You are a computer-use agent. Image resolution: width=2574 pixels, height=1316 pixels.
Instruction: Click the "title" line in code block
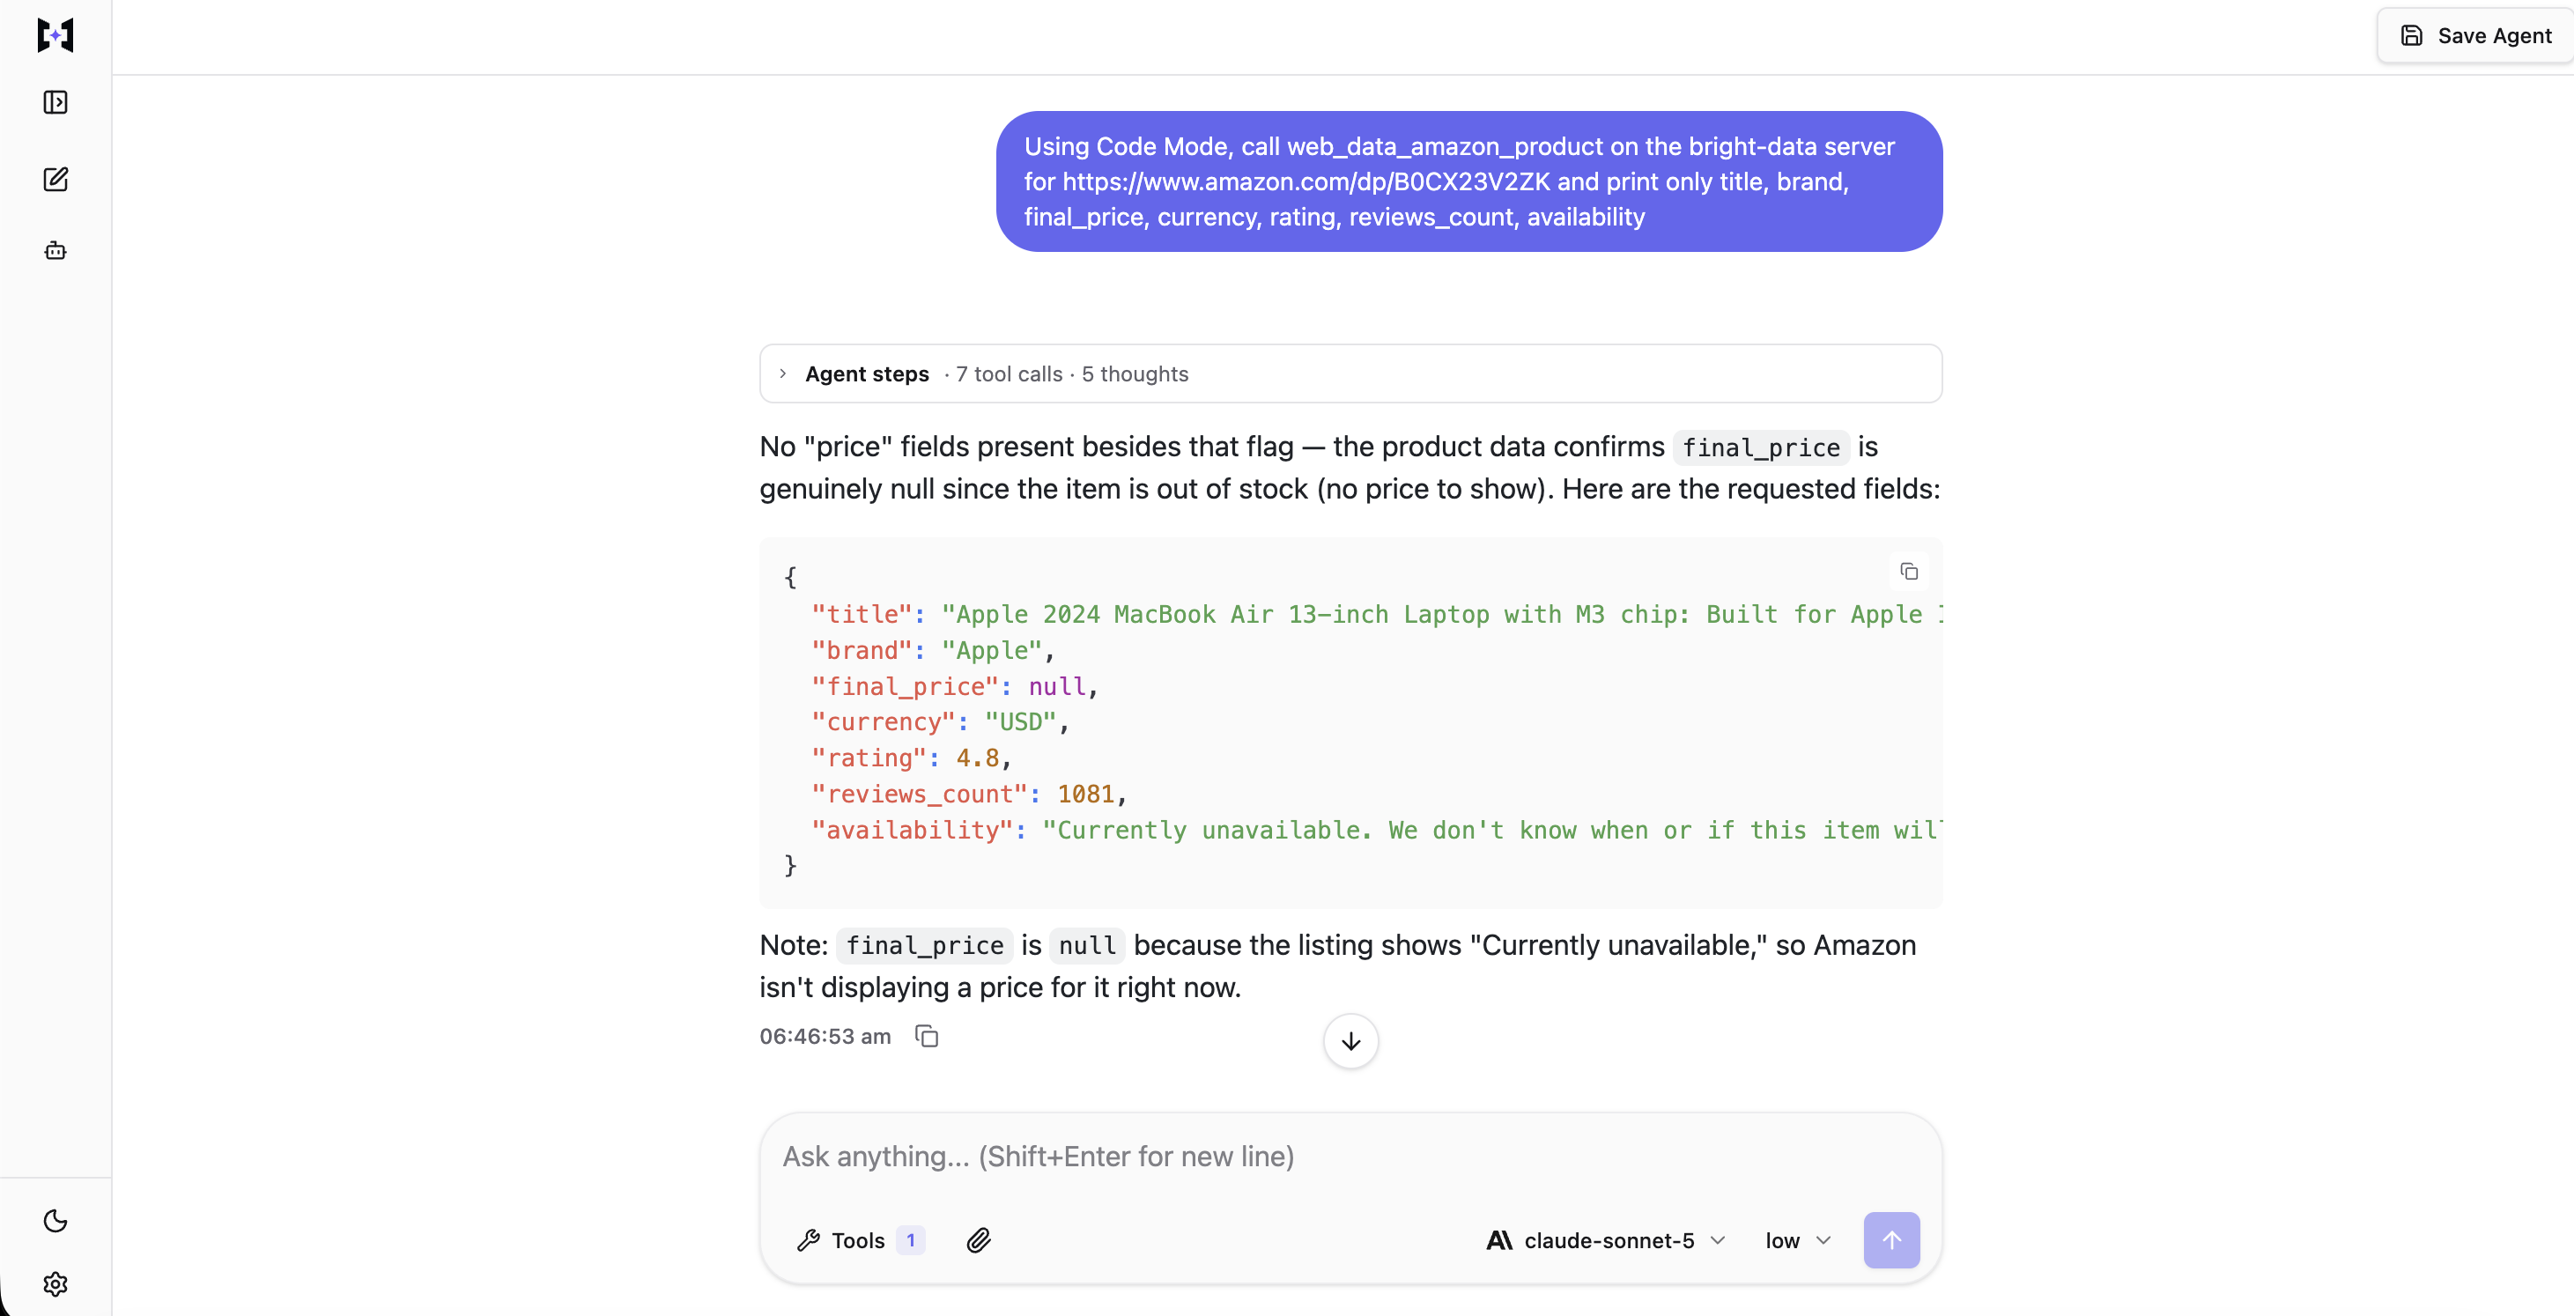pyautogui.click(x=1375, y=615)
